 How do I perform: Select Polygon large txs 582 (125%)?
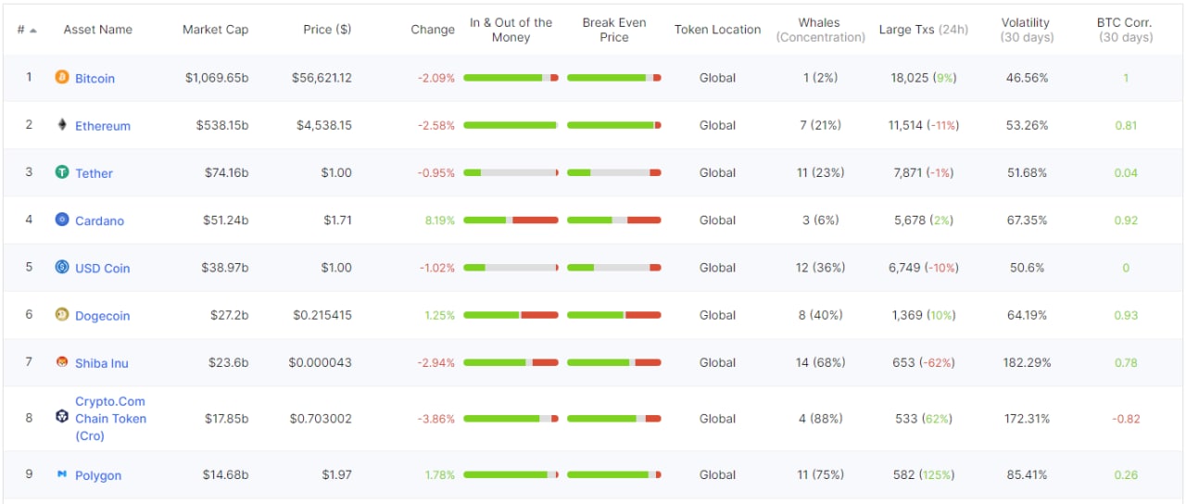[x=923, y=474]
